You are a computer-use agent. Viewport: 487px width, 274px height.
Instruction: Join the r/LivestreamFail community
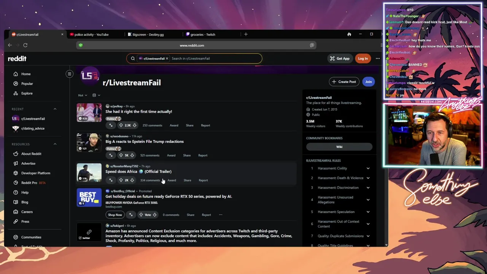pyautogui.click(x=368, y=81)
